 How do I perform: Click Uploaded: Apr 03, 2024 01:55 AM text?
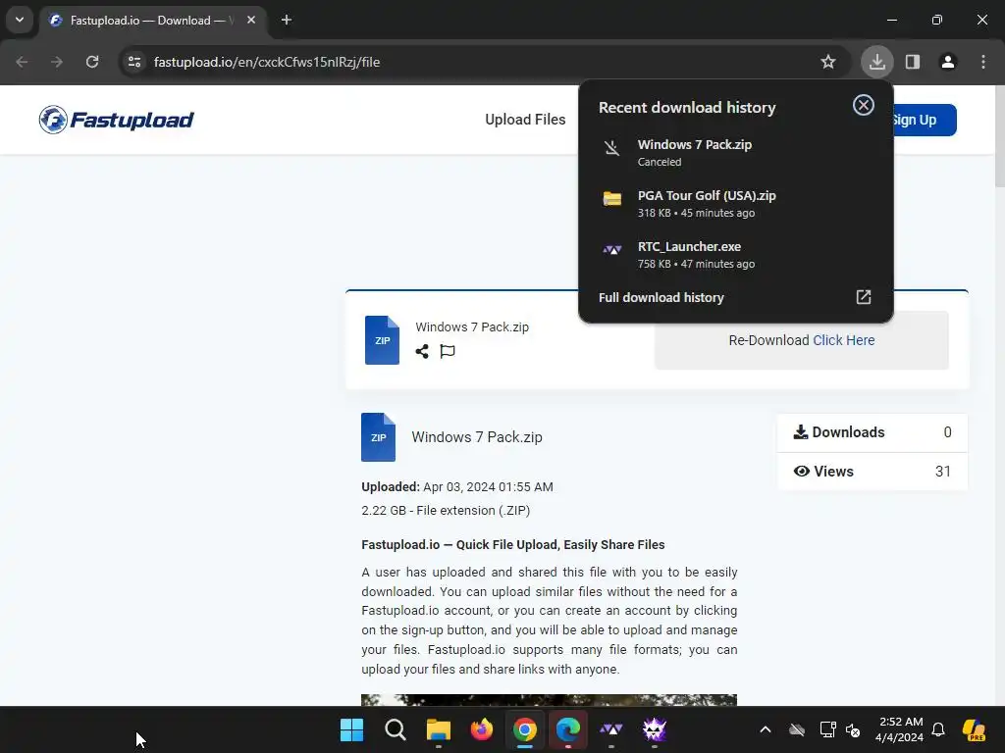pyautogui.click(x=457, y=486)
